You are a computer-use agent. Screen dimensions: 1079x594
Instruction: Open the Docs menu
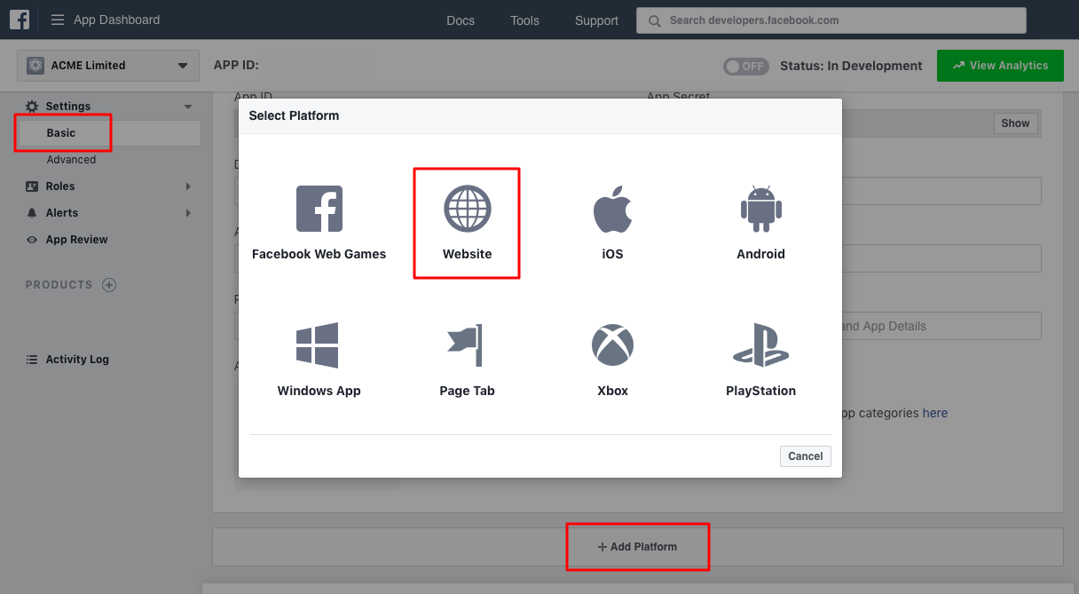coord(461,20)
